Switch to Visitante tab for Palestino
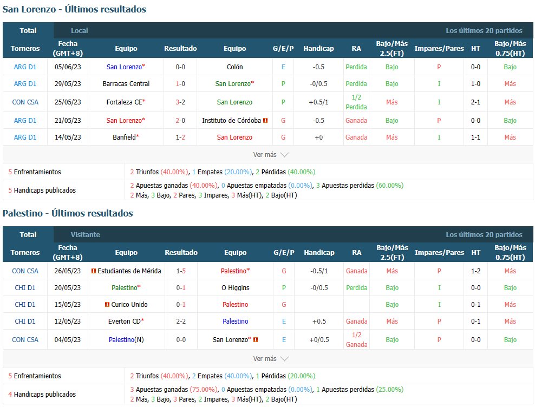The width and height of the screenshot is (535, 407). tap(86, 235)
